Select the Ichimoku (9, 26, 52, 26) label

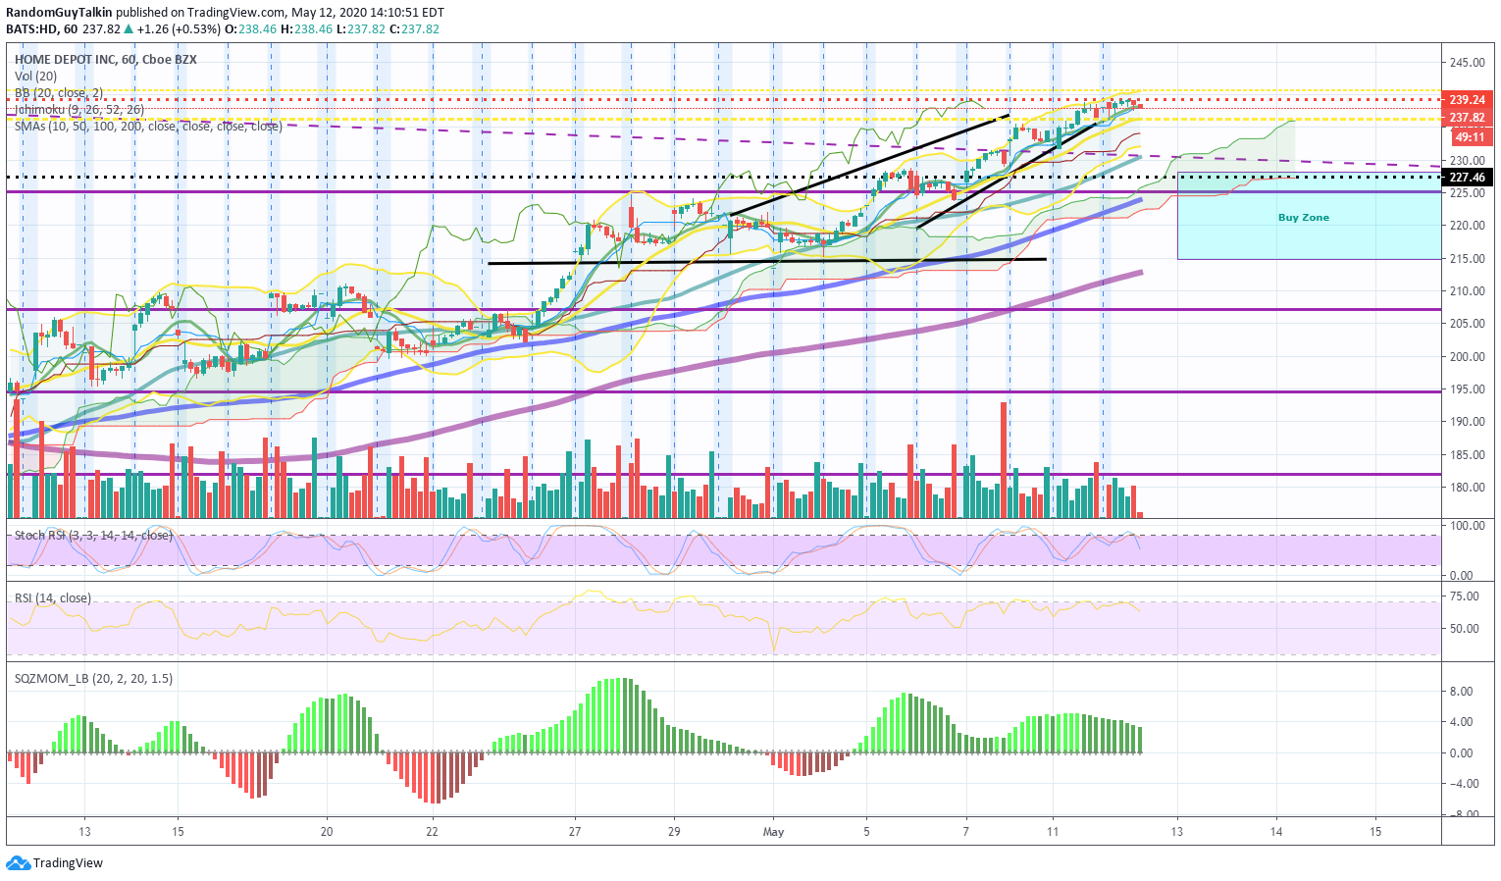tap(79, 110)
